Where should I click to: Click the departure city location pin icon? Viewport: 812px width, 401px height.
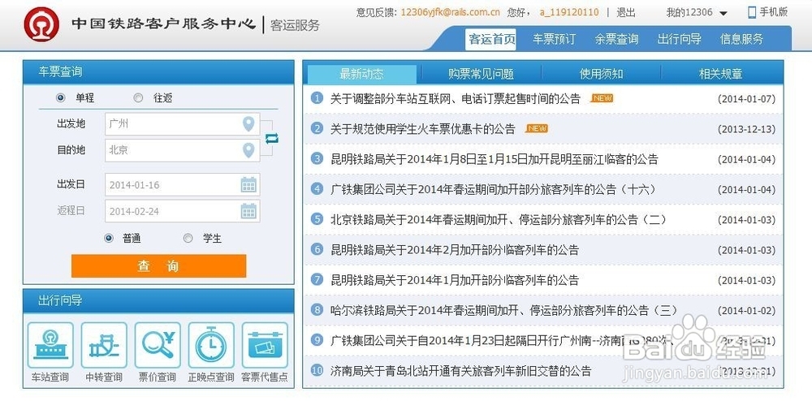coord(248,124)
